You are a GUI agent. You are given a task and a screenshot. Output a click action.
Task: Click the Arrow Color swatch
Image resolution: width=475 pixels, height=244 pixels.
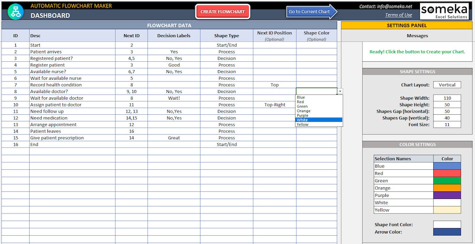coord(447,232)
